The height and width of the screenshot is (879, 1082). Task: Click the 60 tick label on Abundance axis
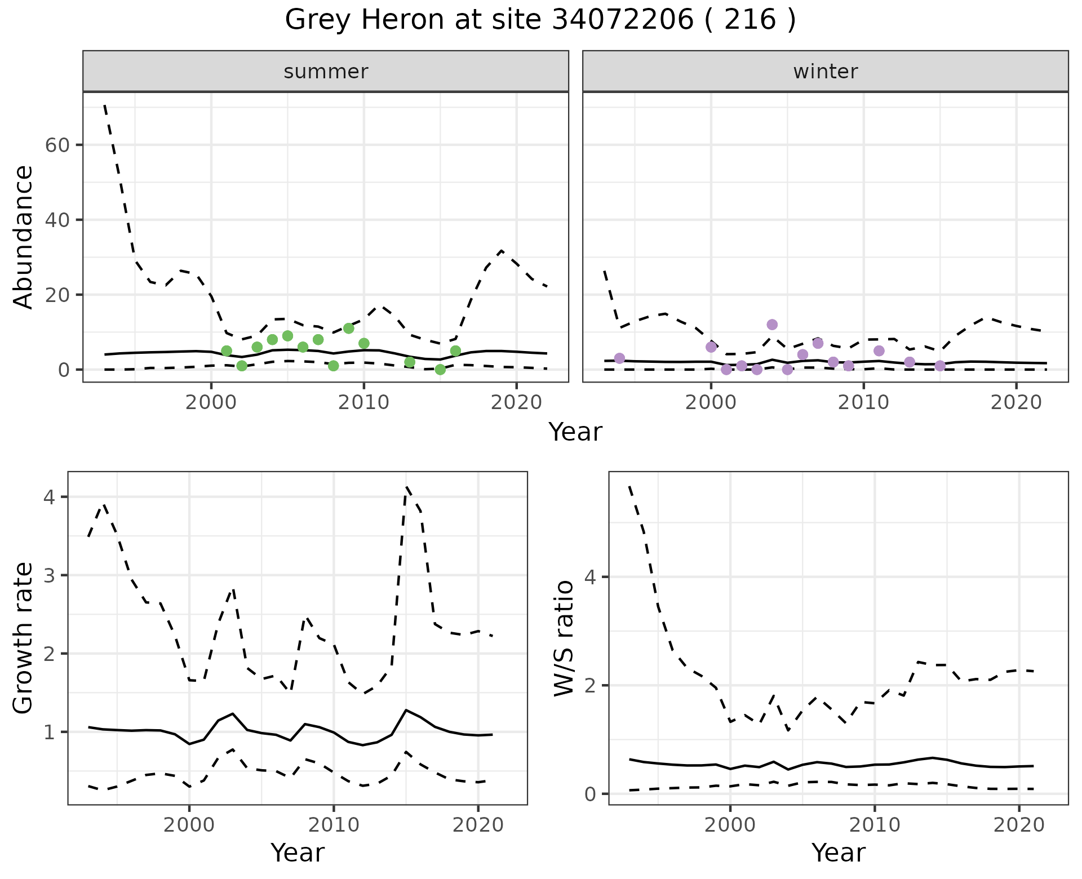(56, 145)
